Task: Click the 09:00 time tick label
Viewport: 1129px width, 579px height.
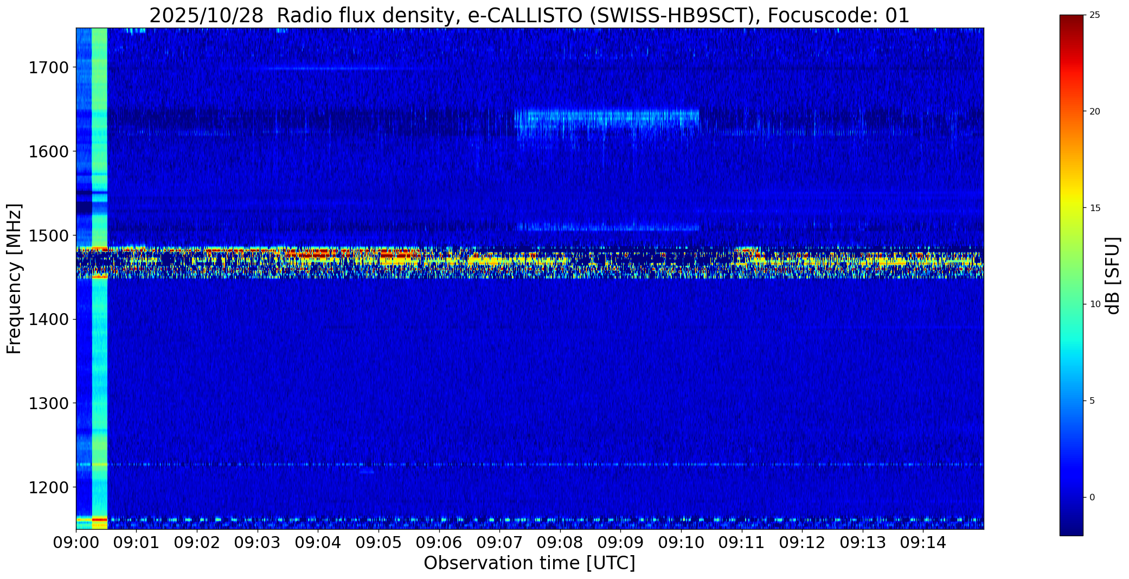Action: coord(76,542)
